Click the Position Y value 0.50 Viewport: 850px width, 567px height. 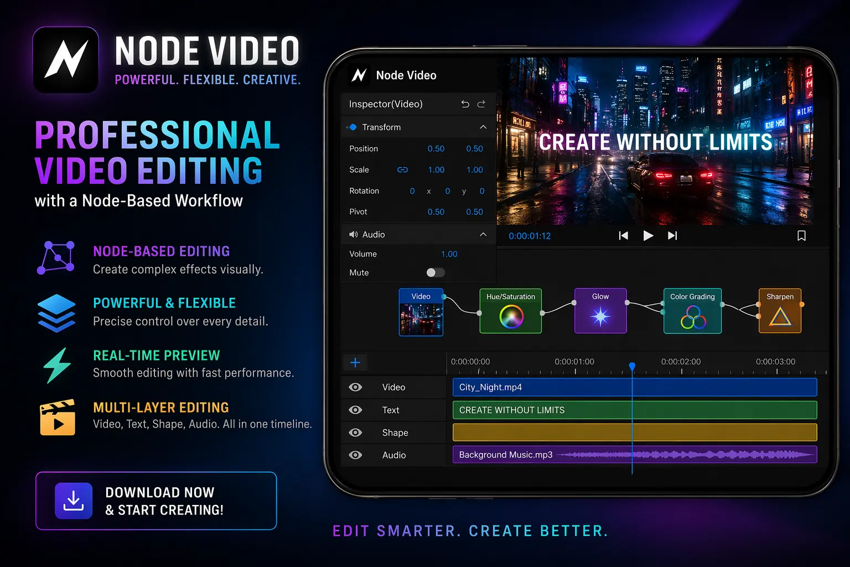(x=474, y=149)
